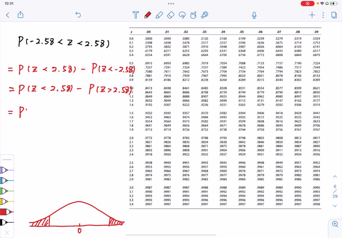Select the red Pen tool
Image resolution: width=342 pixels, height=238 pixels.
pos(148,15)
